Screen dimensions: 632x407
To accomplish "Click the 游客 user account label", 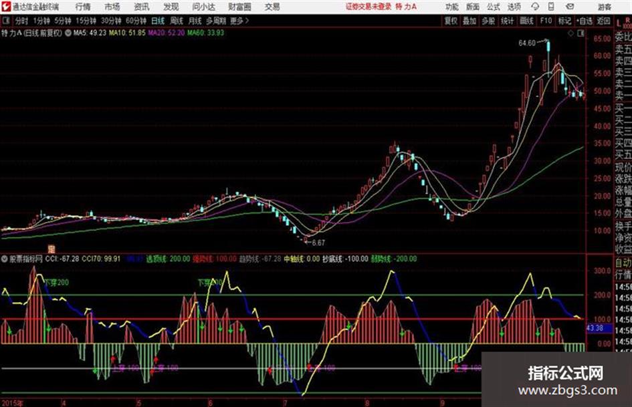I will point(605,7).
